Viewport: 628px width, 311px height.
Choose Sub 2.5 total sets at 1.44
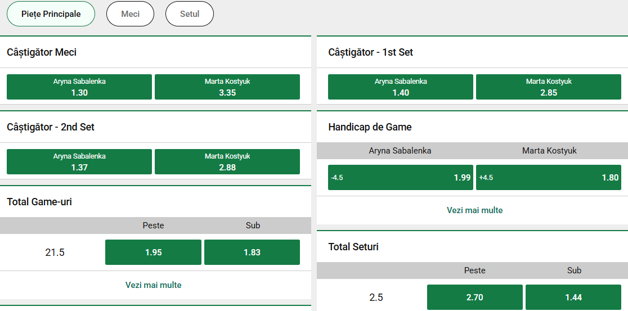(573, 297)
